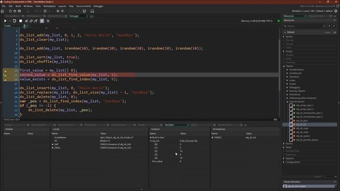Collapse the Data Structures group

tap(287, 101)
